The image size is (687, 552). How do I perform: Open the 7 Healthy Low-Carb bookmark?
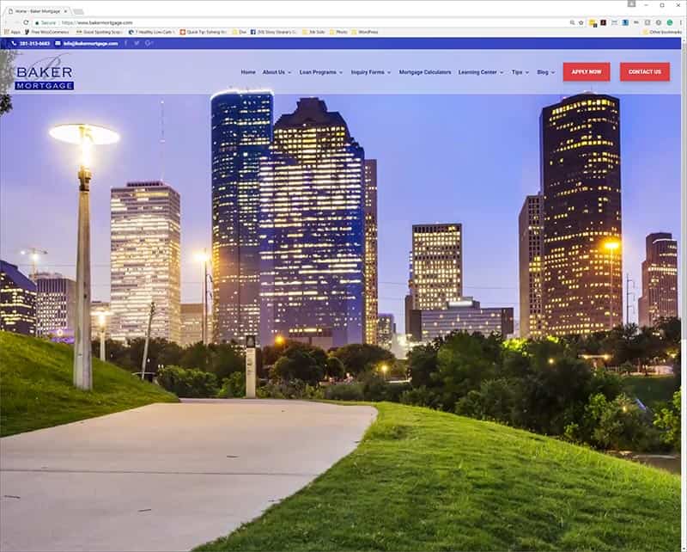[152, 32]
